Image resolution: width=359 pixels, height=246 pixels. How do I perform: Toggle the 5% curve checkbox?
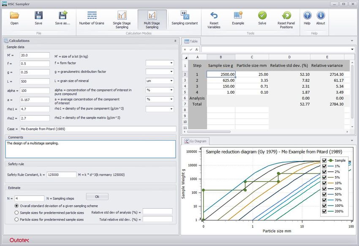click(324, 177)
